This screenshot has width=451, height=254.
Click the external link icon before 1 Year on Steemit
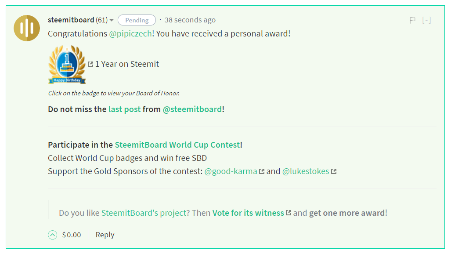coord(90,64)
